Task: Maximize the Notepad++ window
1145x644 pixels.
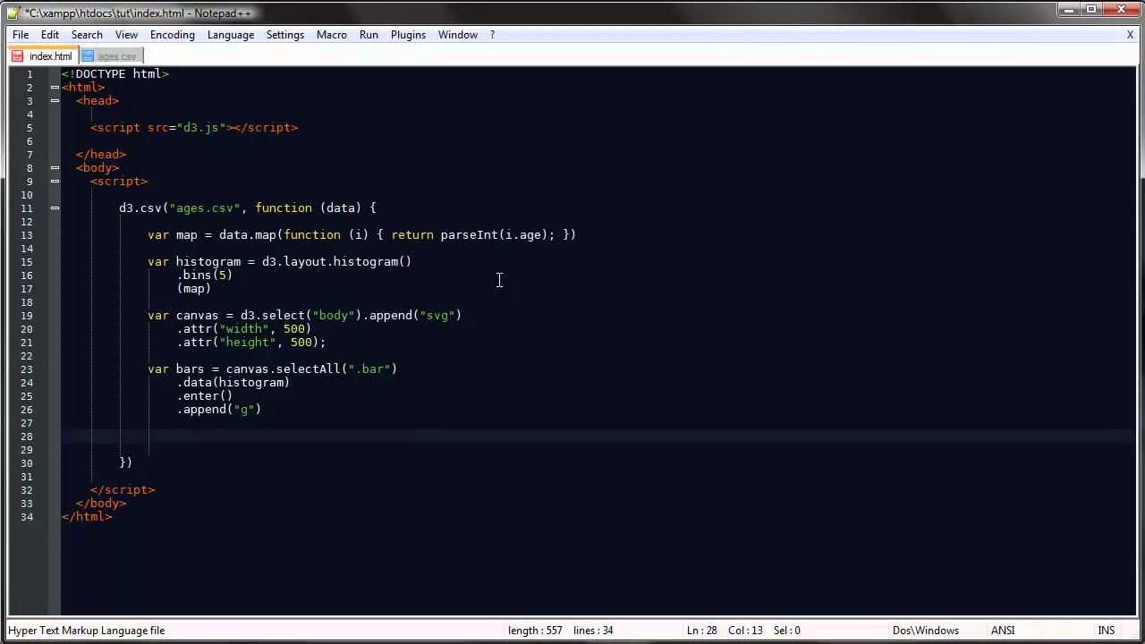Action: click(1091, 10)
